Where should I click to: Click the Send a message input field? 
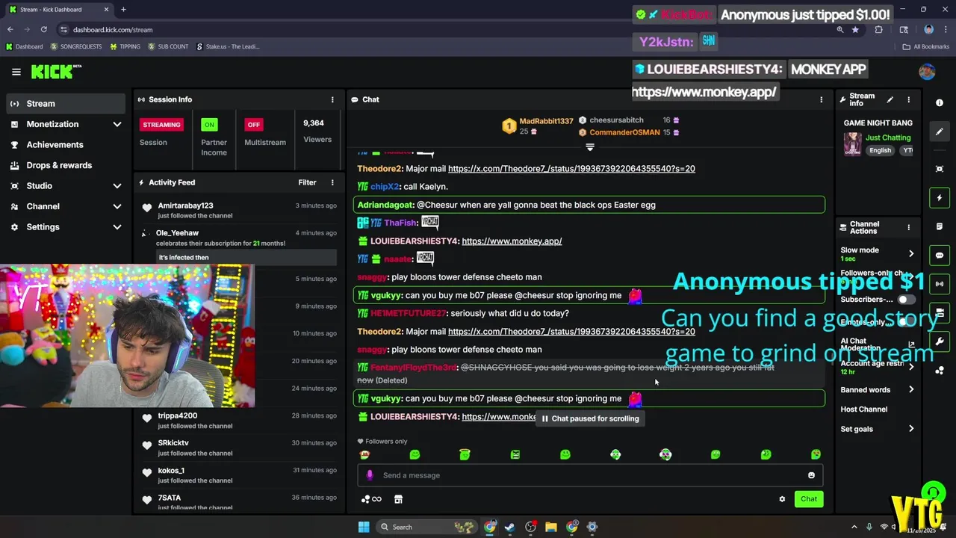pyautogui.click(x=590, y=475)
